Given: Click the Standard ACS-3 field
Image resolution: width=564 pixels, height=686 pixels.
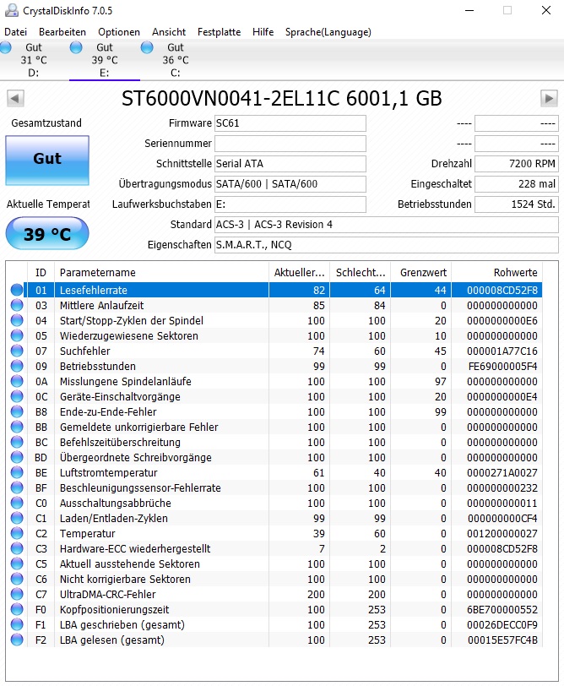Looking at the screenshot, I should [387, 225].
